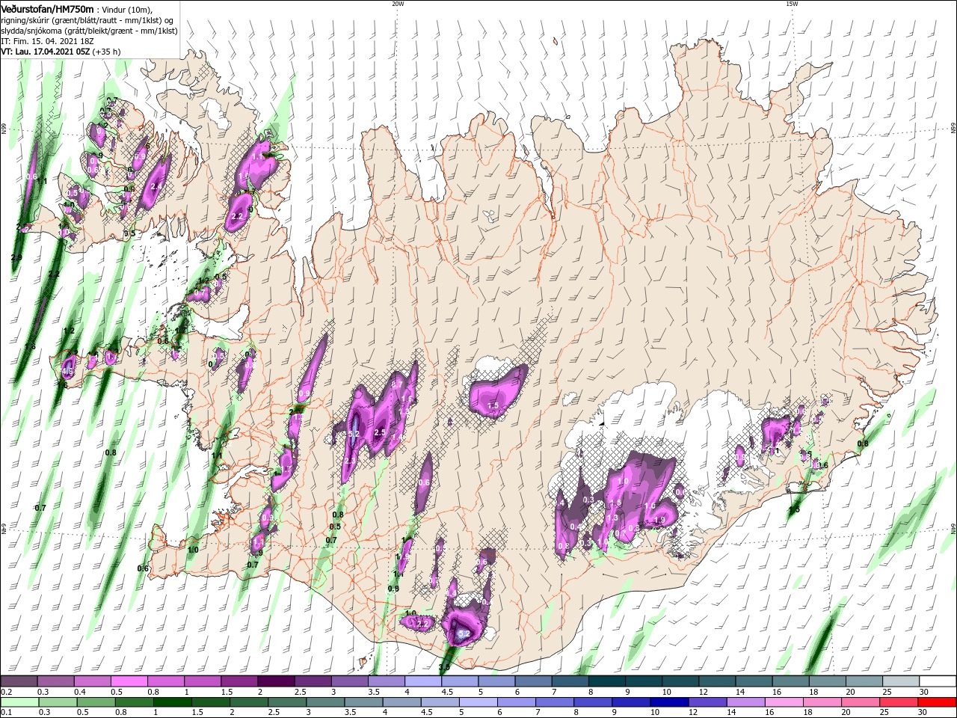This screenshot has width=957, height=718.
Task: Click the 3.5 rain value off south coast
Action: point(444,666)
